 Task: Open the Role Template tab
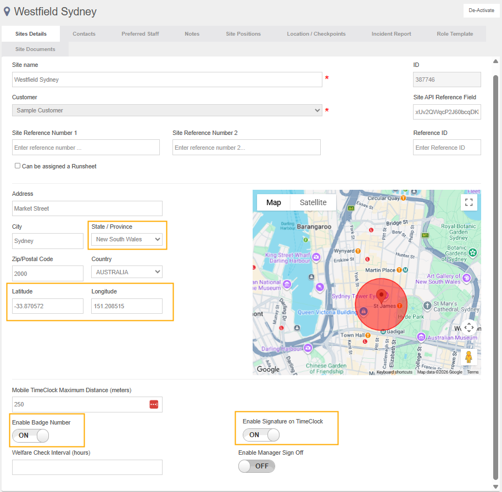[455, 34]
